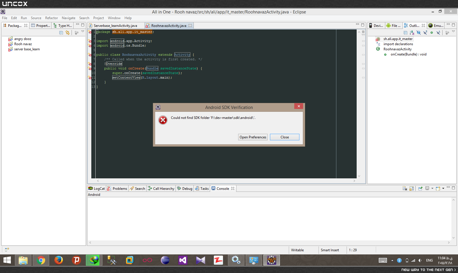Open the Window menu
Screen dimensions: 458x273
click(114, 18)
